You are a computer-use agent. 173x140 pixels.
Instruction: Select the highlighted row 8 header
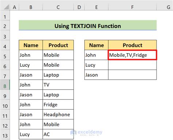click(5, 85)
